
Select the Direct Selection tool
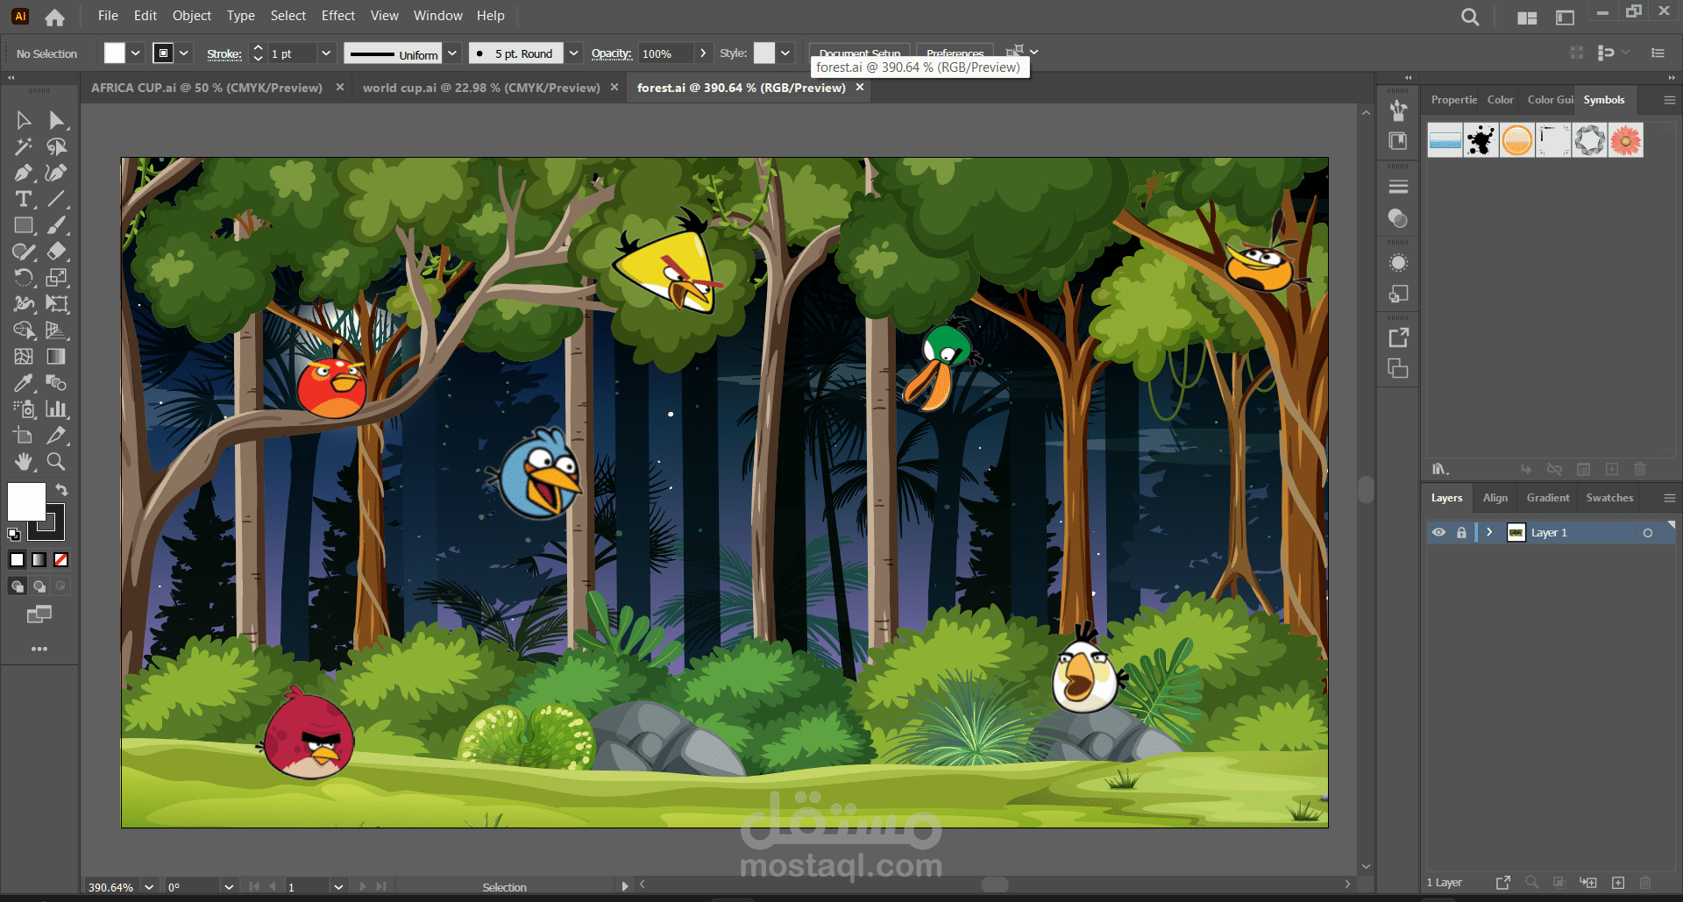[x=57, y=120]
